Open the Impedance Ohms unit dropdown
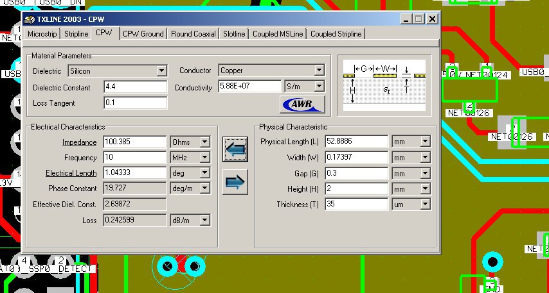549x293 pixels. [x=205, y=142]
